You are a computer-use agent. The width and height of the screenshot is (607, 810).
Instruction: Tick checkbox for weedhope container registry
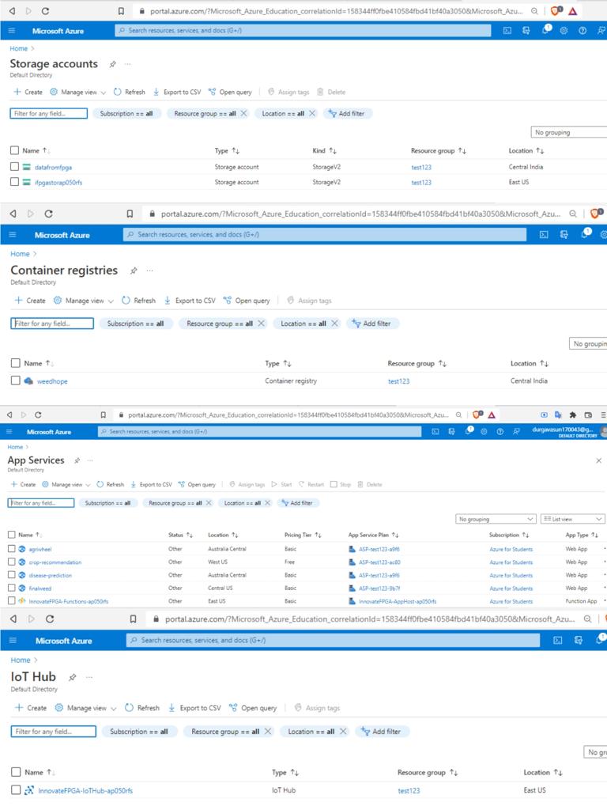pyautogui.click(x=16, y=380)
